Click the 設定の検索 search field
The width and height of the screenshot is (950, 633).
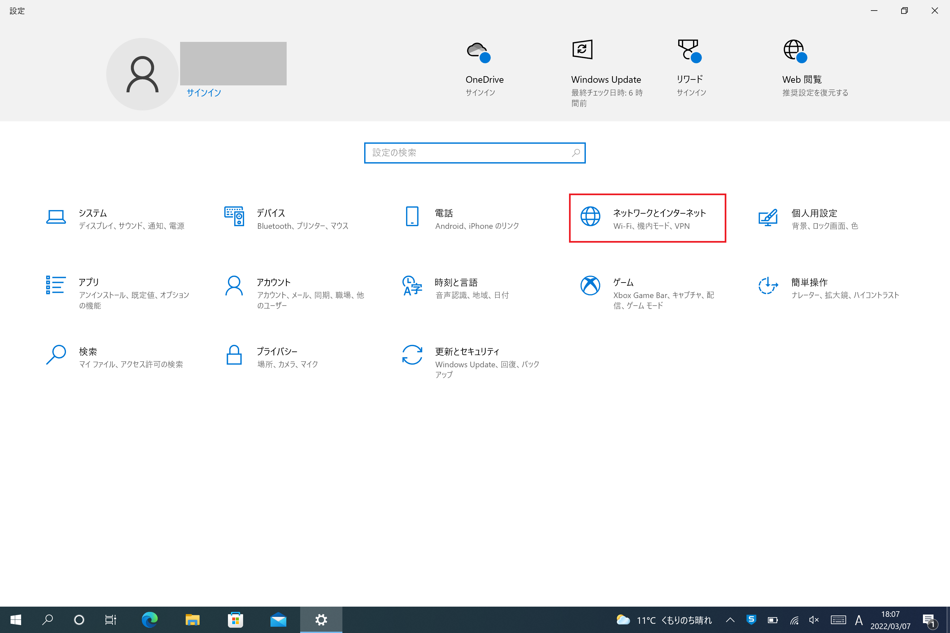point(475,153)
